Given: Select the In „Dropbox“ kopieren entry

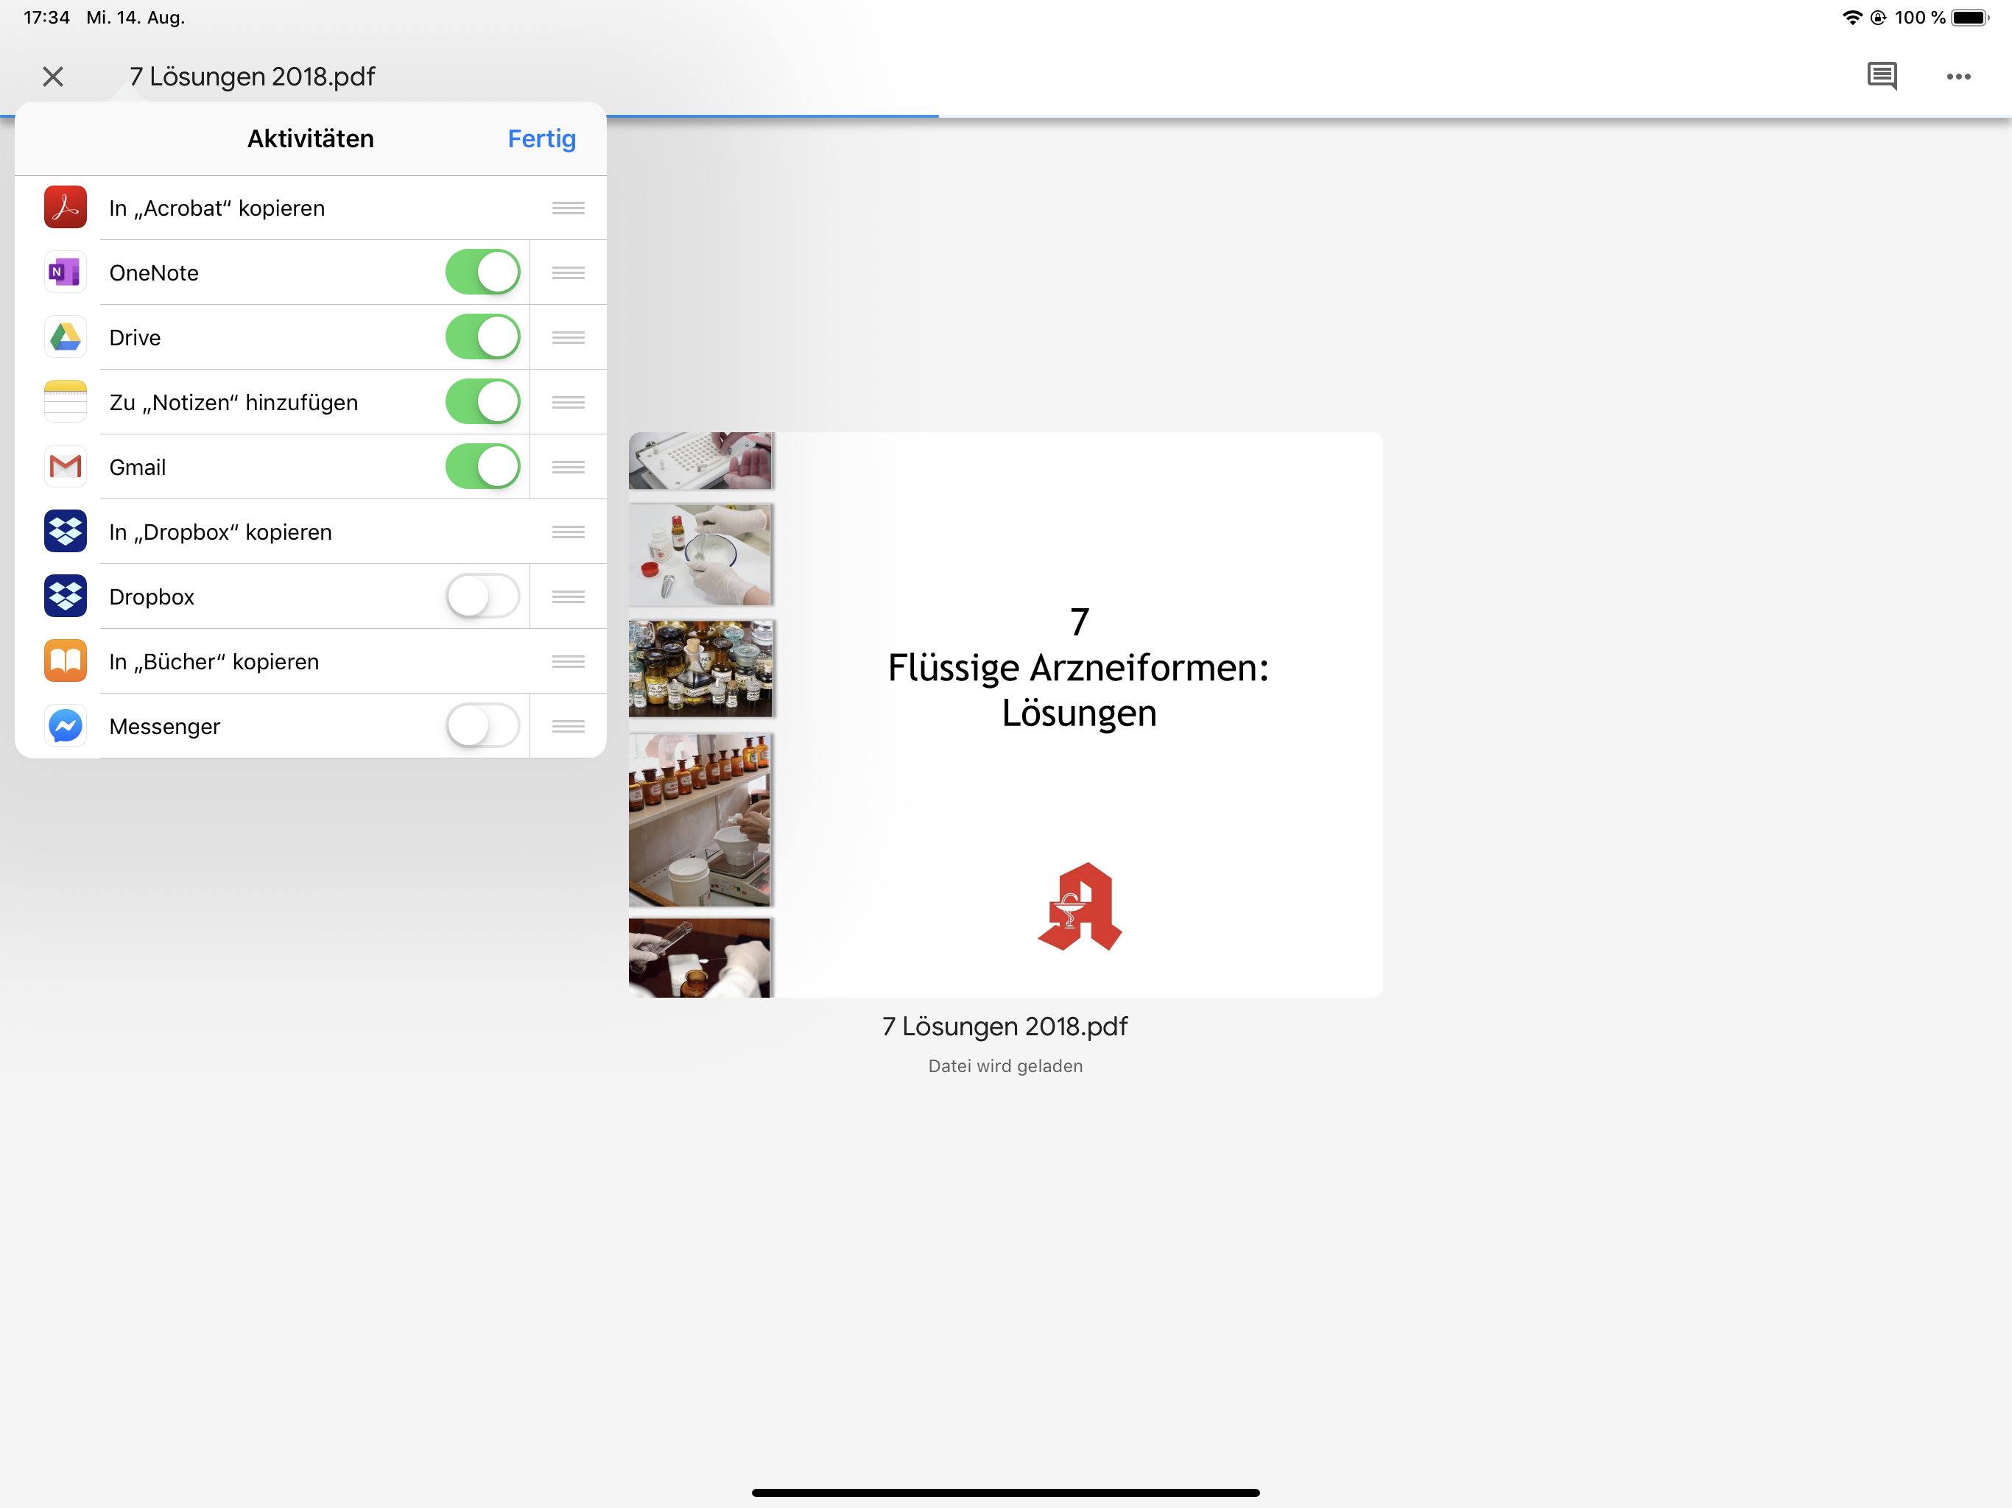Looking at the screenshot, I should click(220, 532).
